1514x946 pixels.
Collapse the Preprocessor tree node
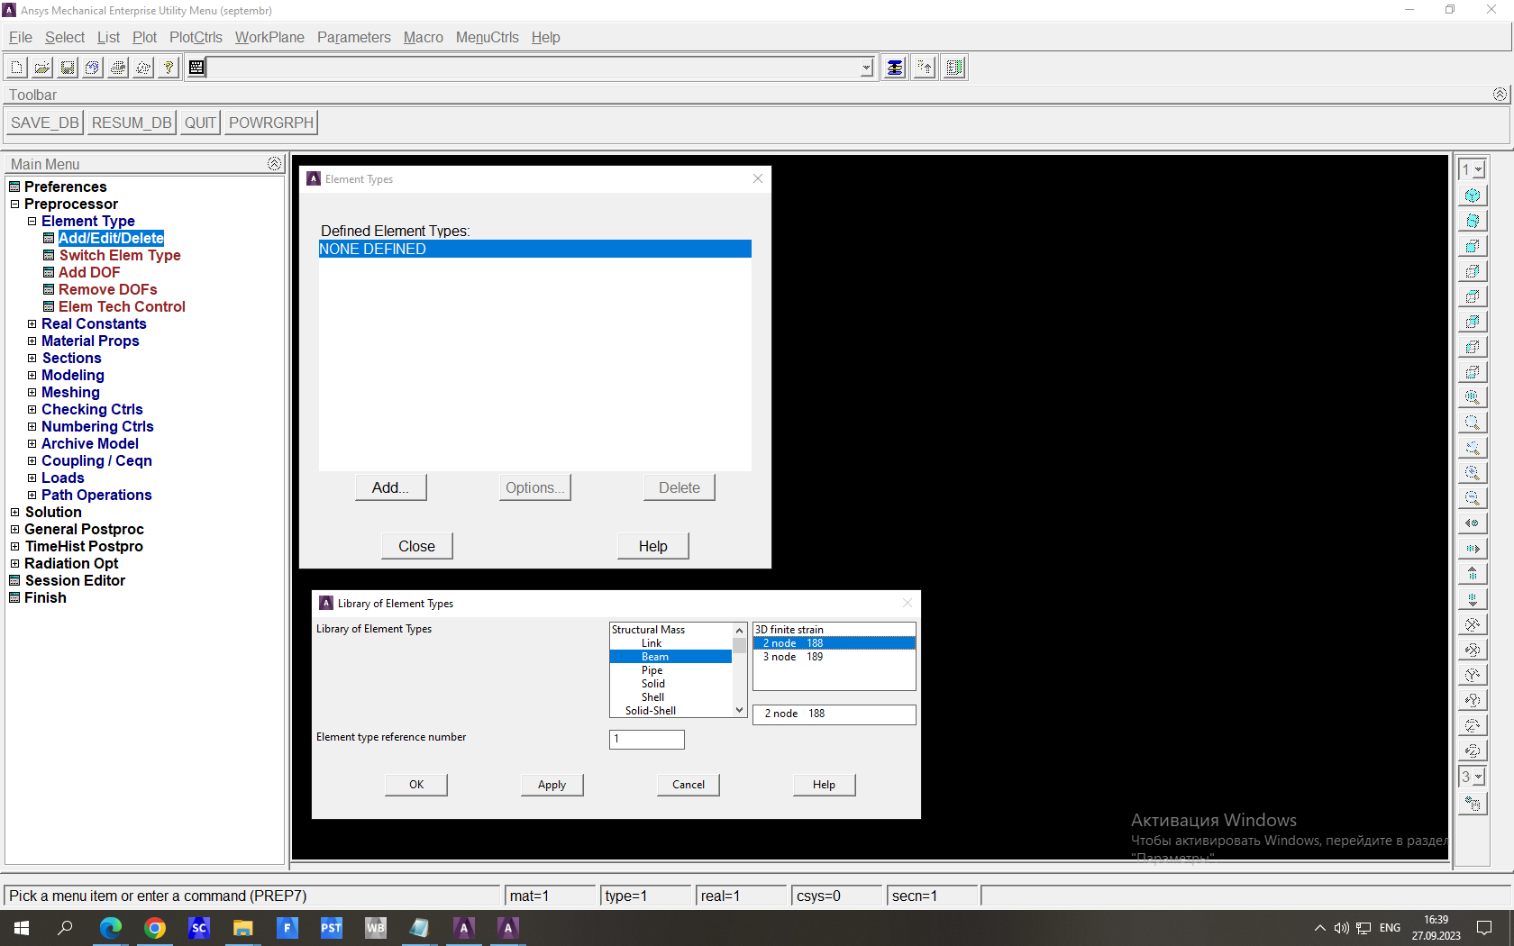(14, 205)
